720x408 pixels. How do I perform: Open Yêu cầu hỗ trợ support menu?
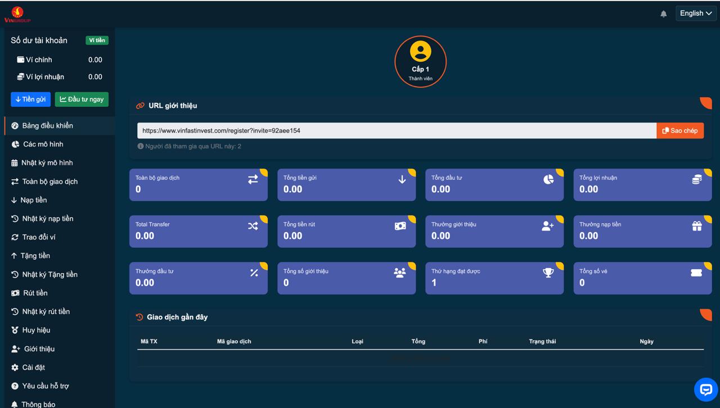click(x=45, y=386)
